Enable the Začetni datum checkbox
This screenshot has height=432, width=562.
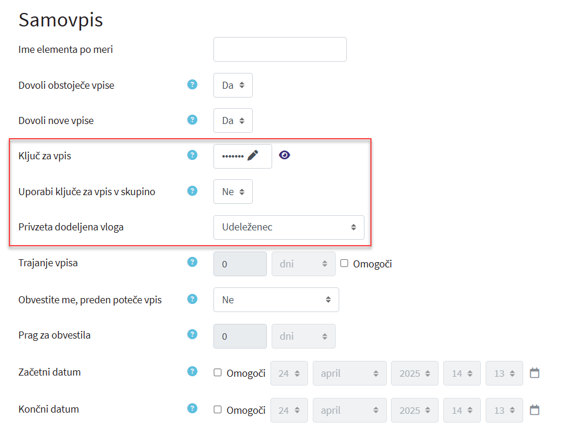[x=218, y=373]
